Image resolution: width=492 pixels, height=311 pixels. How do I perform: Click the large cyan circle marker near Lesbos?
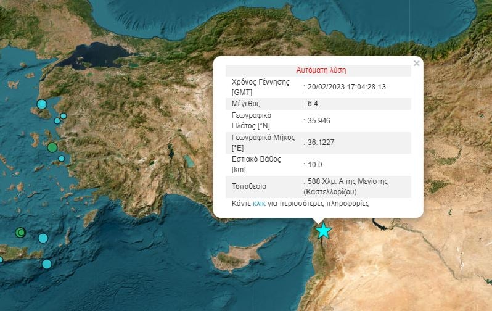click(x=42, y=104)
